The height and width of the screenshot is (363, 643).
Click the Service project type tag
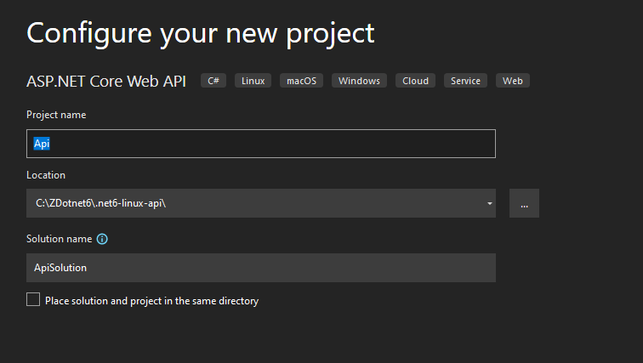(x=465, y=81)
